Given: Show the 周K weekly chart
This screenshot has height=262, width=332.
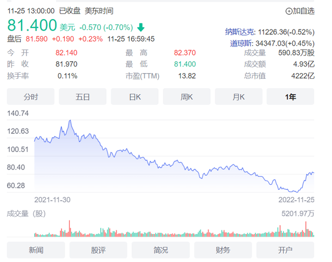Looking at the screenshot, I should point(186,96).
